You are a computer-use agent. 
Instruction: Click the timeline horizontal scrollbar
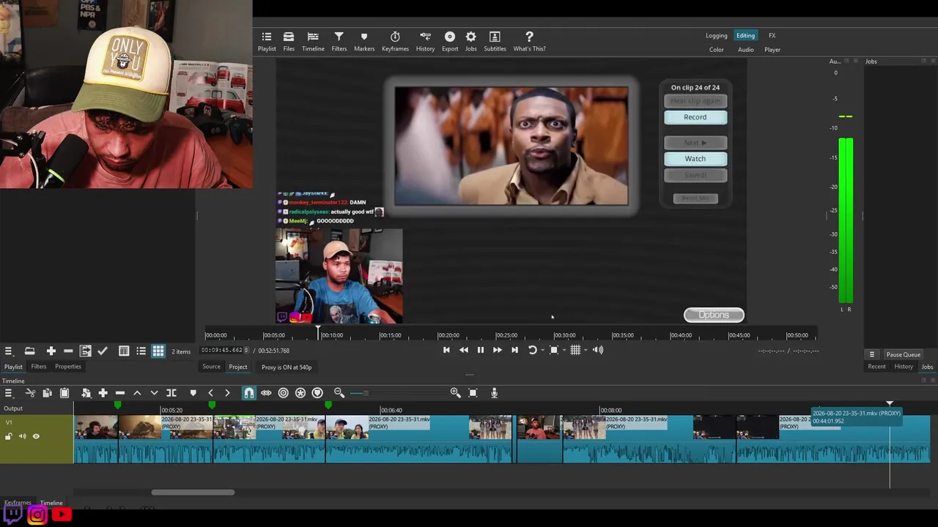tap(193, 492)
